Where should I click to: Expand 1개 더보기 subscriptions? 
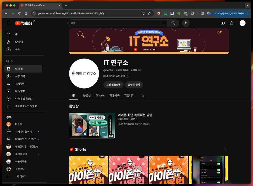(23, 177)
